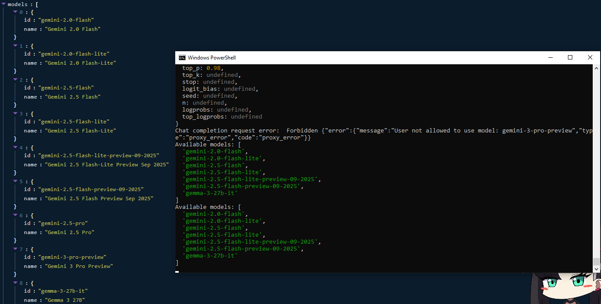Select id value "gemini-2.0-flash-lite" in JSON
Screen dimensions: 601x304
click(x=74, y=54)
